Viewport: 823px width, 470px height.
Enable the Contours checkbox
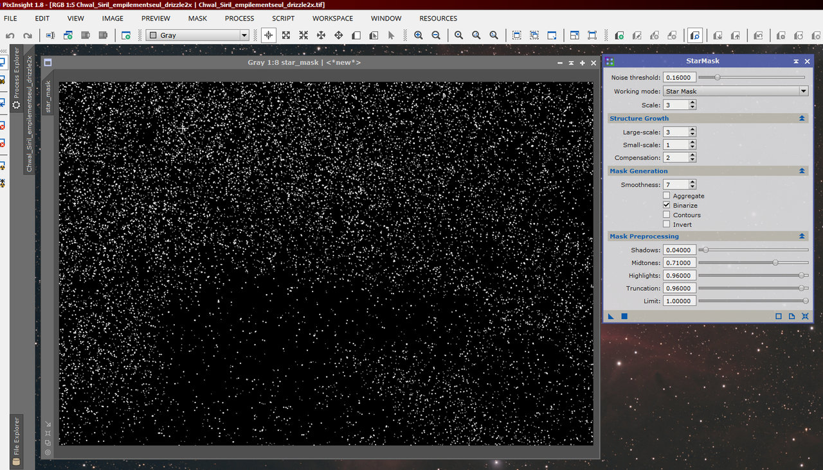(667, 215)
